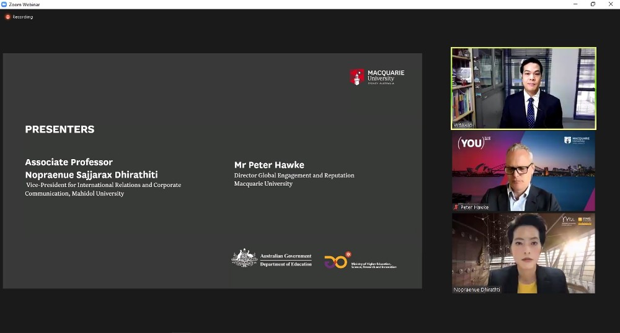Click the Witawat name label on video

coord(463,125)
